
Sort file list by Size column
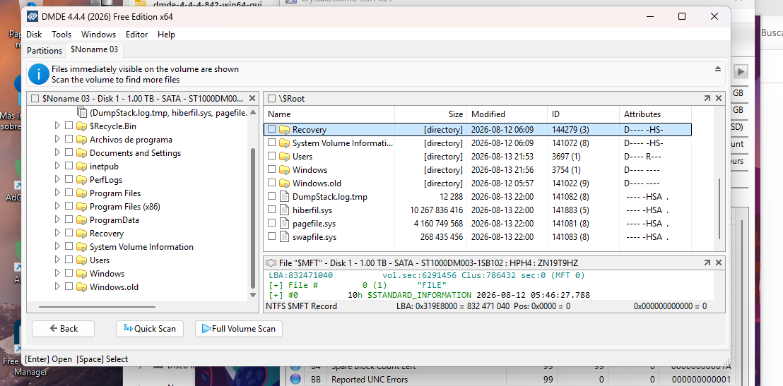click(431, 114)
